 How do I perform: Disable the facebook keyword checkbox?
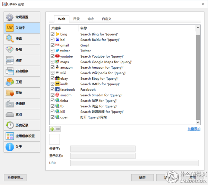(53, 89)
